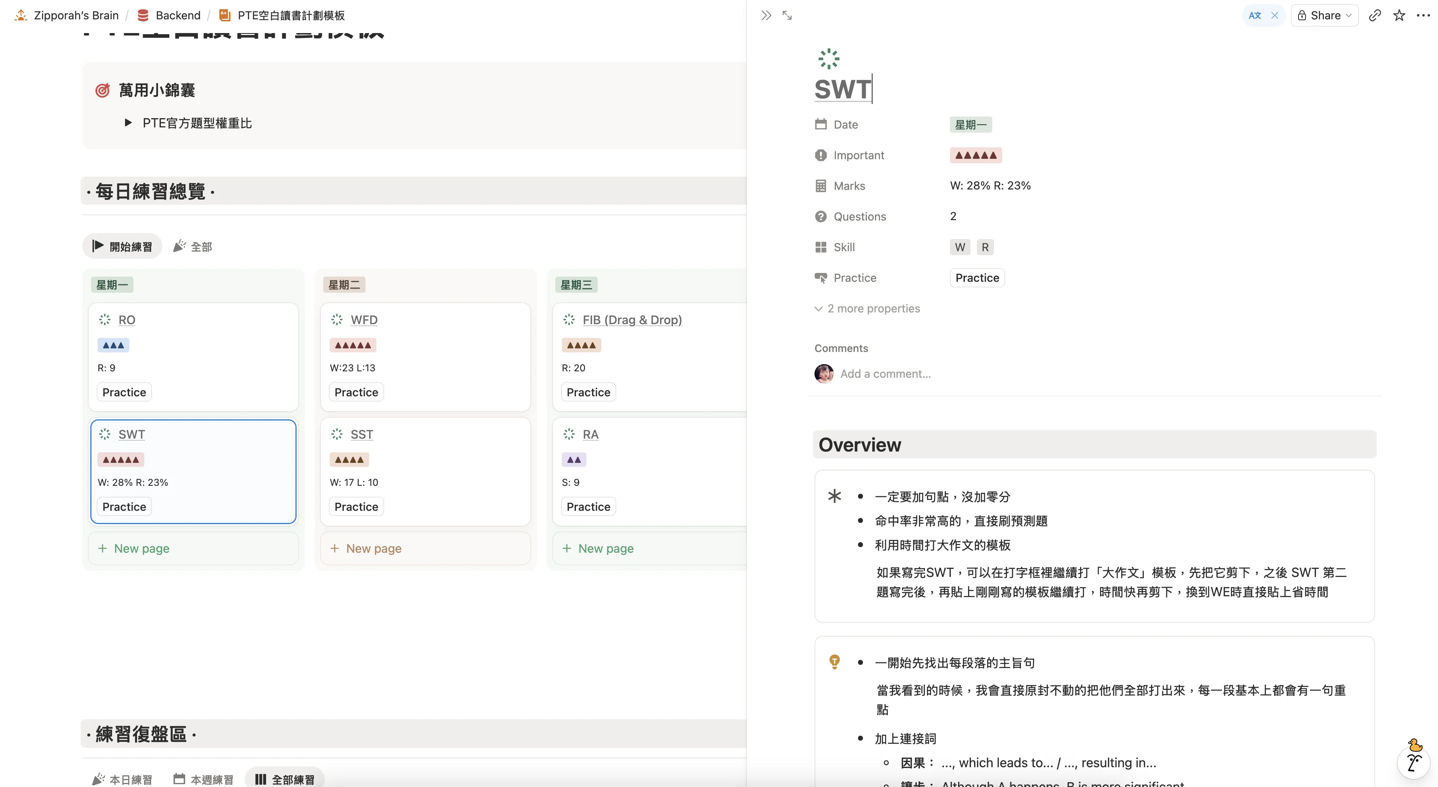Change the SWT page icon
The image size is (1438, 787).
[x=828, y=58]
